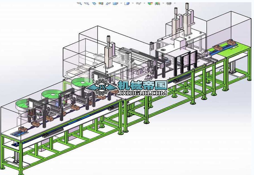Open Edit Appearance color sphere

[x=150, y=3]
